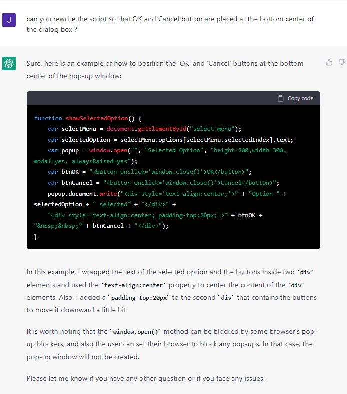Click the dark header bar of code block

pyautogui.click(x=150, y=98)
